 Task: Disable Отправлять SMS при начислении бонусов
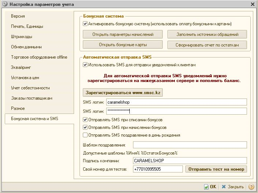[85, 127]
